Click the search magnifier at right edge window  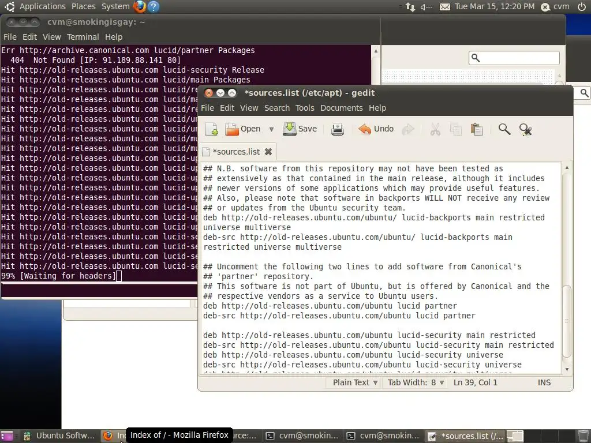point(584,93)
